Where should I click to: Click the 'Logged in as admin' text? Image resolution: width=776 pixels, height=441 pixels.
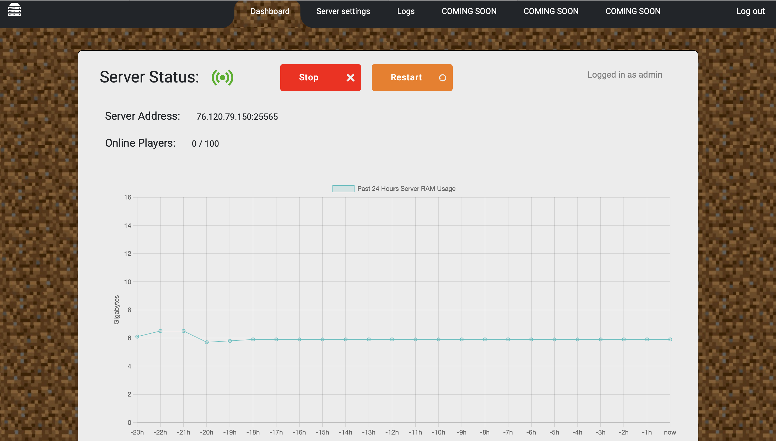[x=625, y=75]
